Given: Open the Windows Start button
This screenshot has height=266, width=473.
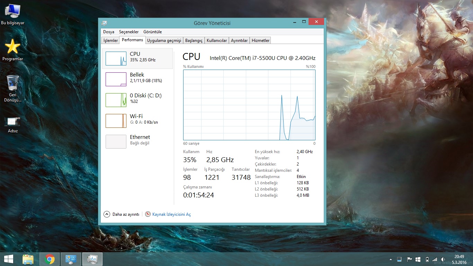Looking at the screenshot, I should click(x=8, y=259).
